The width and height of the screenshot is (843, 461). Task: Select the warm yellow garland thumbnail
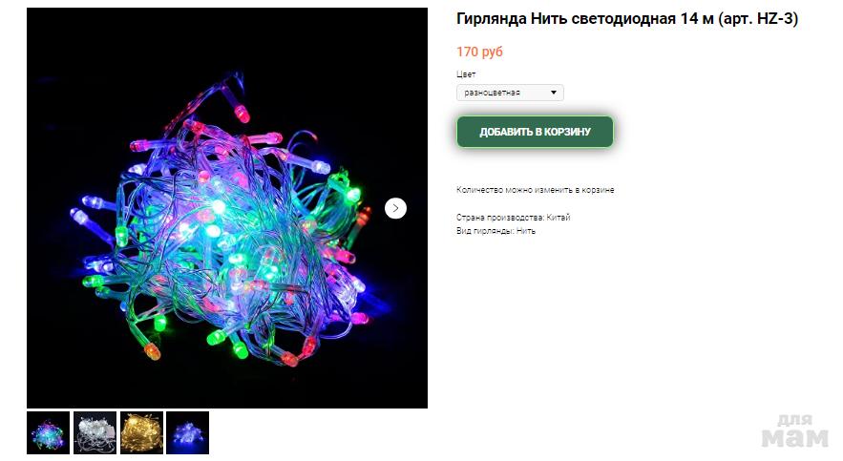pos(141,433)
